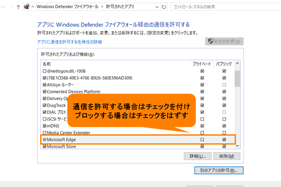Image resolution: width=281 pixels, height=187 pixels.
Task: Click the up-folder arrow in navigation bar
Action: tap(18, 7)
